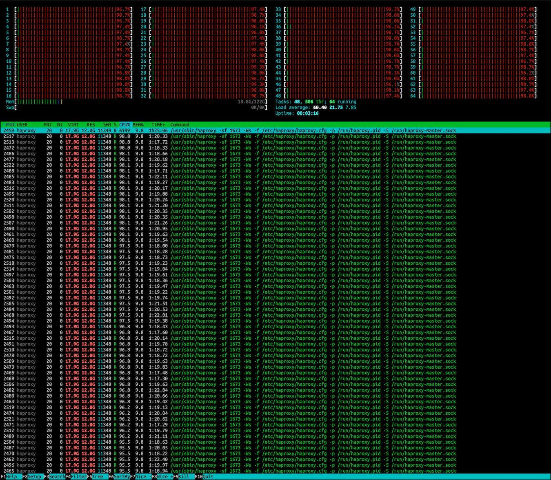Viewport: 551px width, 480px height.
Task: Select the highlighted process row PID 2459
Action: (x=275, y=131)
